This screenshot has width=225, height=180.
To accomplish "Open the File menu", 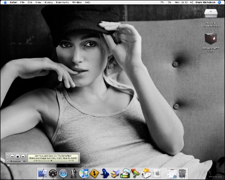I will tap(22, 2).
